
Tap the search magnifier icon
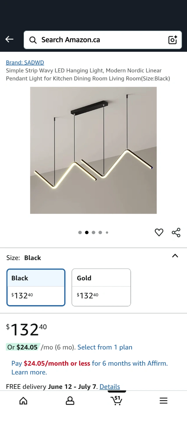click(33, 40)
